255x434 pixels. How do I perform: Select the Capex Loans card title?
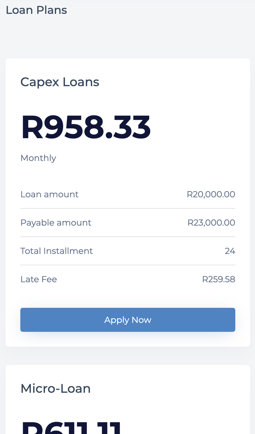pyautogui.click(x=60, y=82)
